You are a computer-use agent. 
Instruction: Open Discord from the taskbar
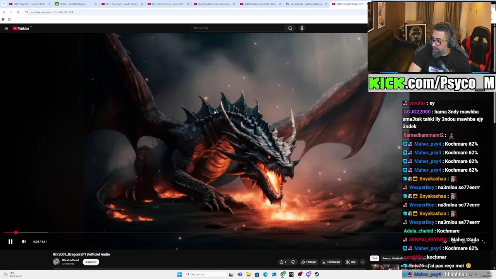(x=308, y=274)
